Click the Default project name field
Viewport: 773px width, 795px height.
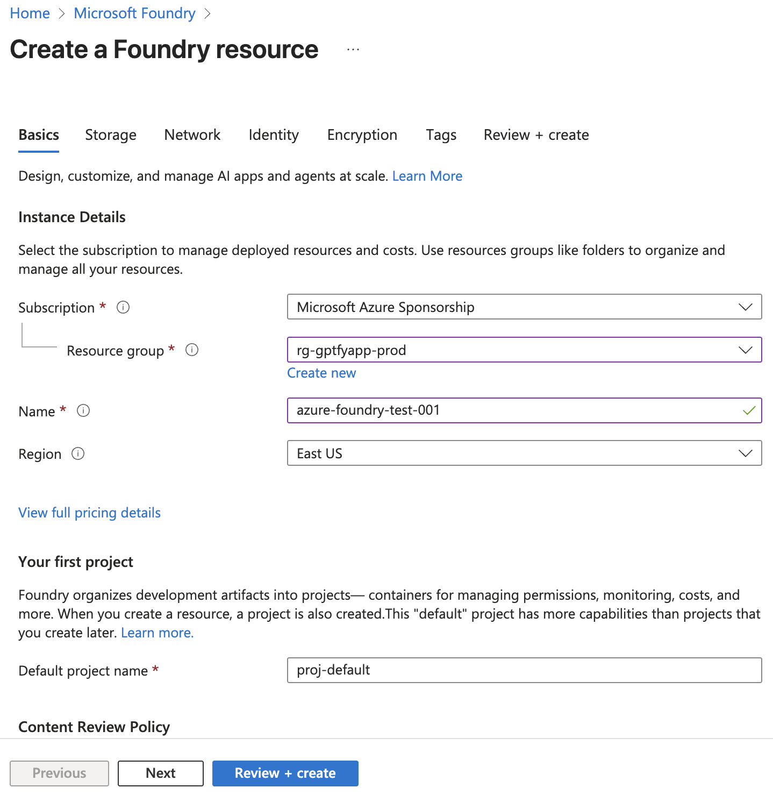524,670
